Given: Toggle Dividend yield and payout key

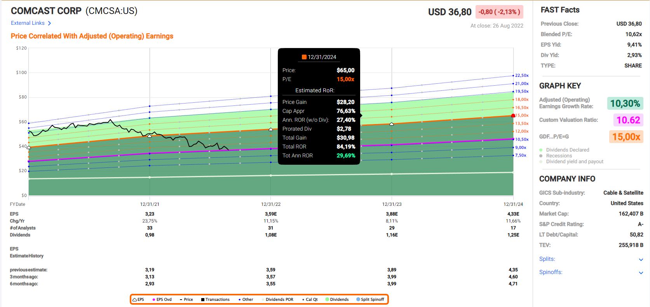Looking at the screenshot, I should 541,162.
